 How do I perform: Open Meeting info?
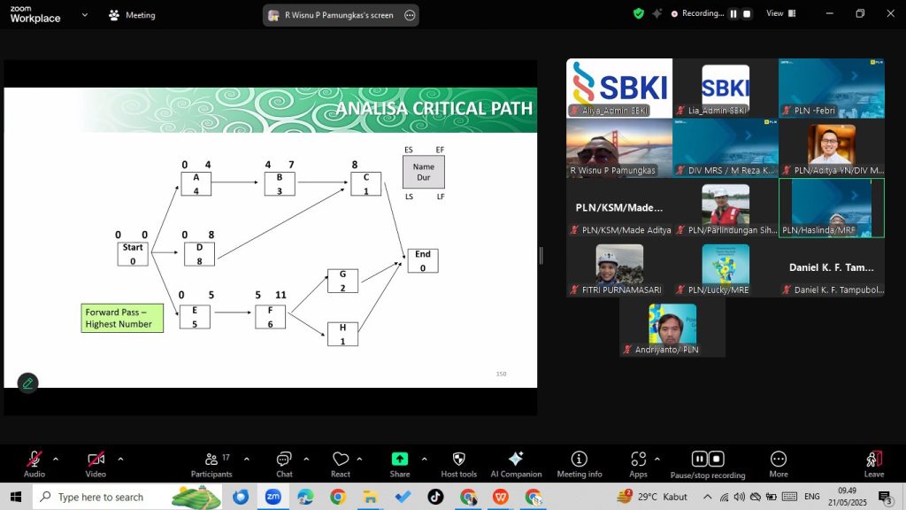[579, 464]
